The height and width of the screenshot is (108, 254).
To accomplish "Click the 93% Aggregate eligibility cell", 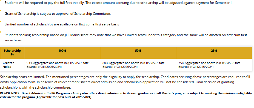I will pyautogui.click(x=62, y=65).
